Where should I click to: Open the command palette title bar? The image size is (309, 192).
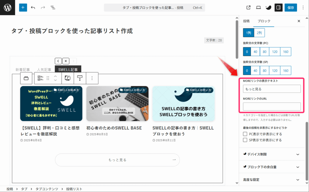click(154, 8)
